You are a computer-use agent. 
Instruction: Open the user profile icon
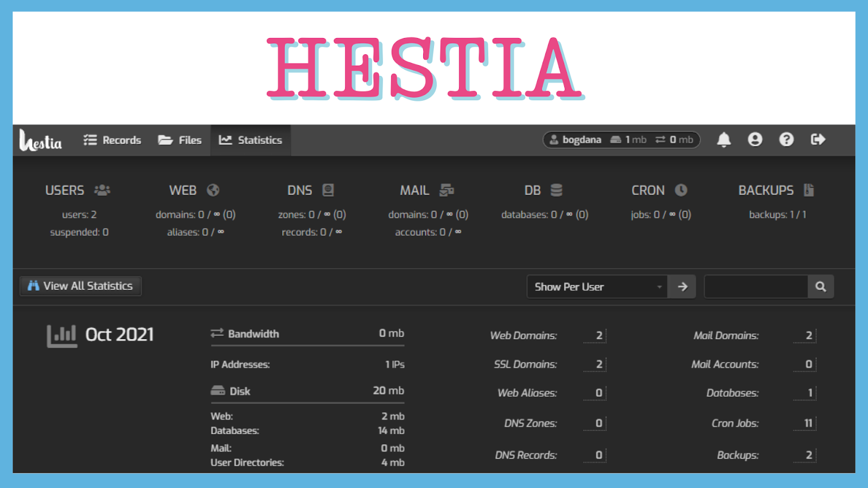pos(755,140)
